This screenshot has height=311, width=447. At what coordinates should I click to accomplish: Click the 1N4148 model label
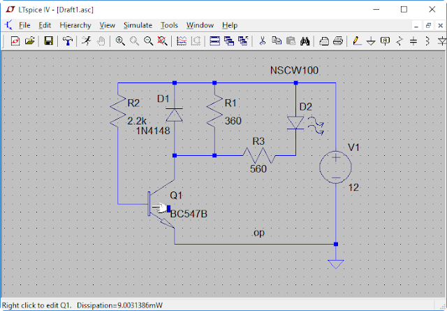coord(153,131)
